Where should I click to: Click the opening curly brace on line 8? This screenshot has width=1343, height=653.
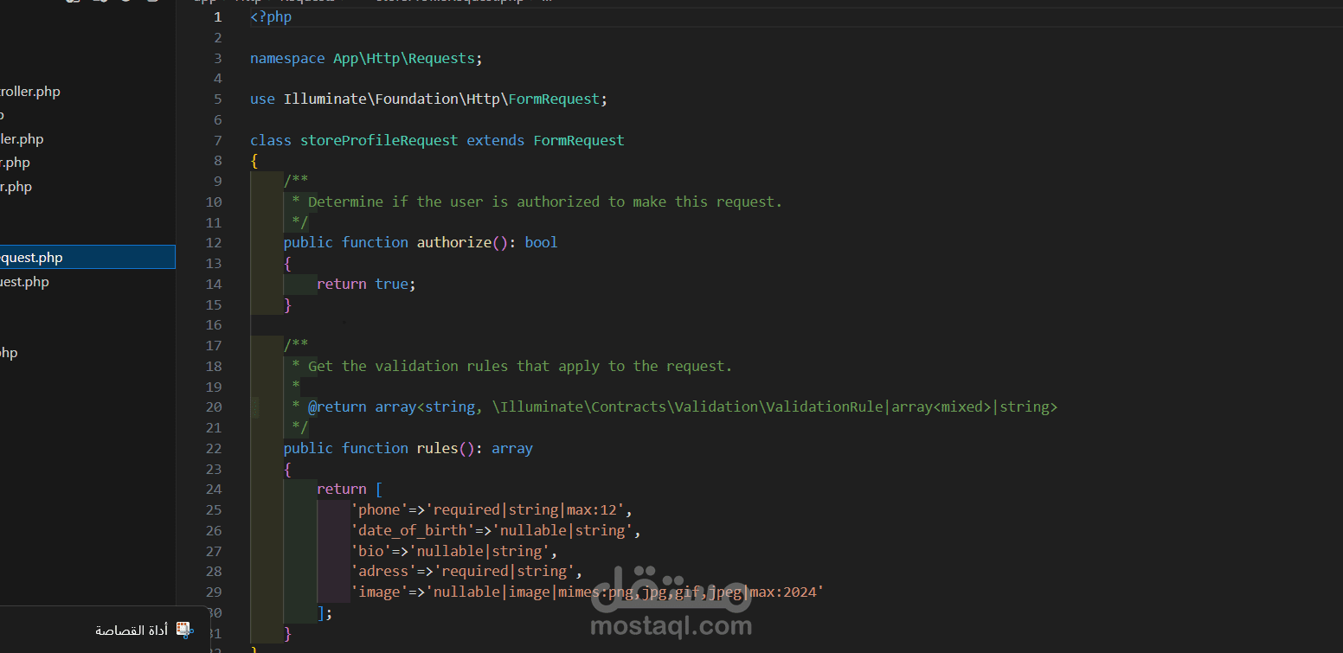pyautogui.click(x=254, y=161)
